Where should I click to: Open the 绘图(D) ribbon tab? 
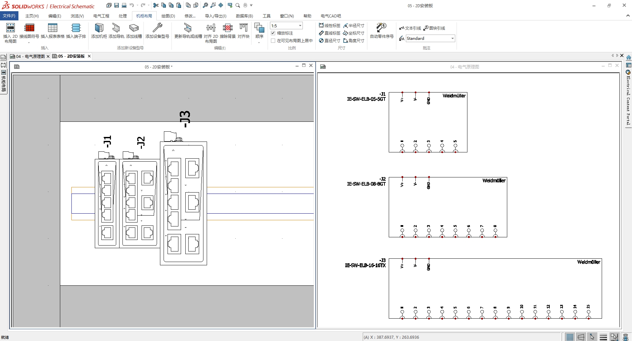[x=168, y=16]
